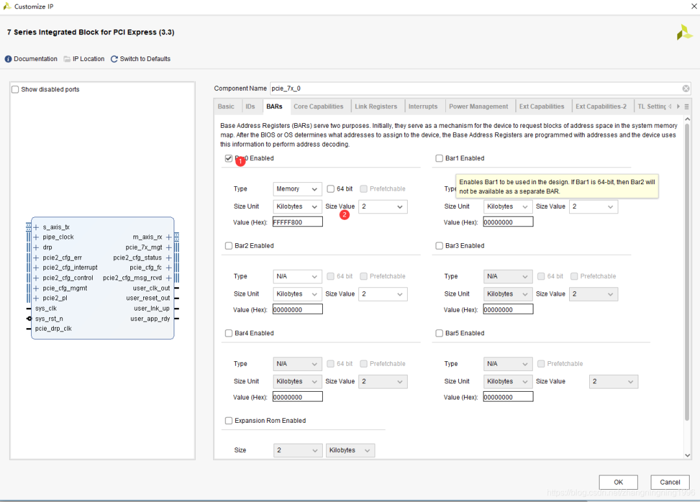
Task: Open the Bar1 Size Unit dropdown
Action: (507, 206)
